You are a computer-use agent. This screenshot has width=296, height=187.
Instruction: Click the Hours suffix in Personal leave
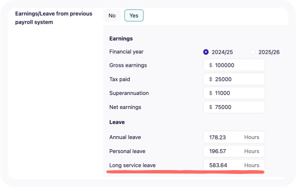click(252, 151)
